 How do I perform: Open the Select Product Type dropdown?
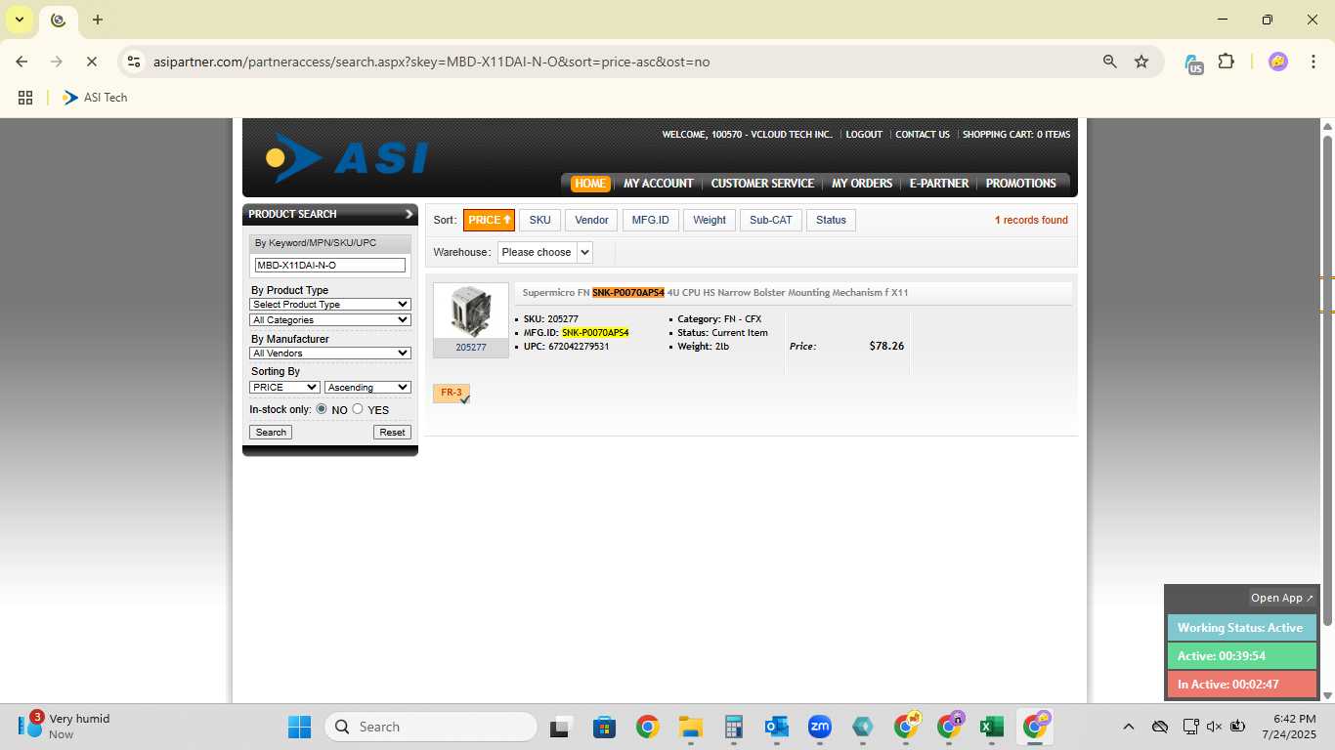click(x=330, y=304)
